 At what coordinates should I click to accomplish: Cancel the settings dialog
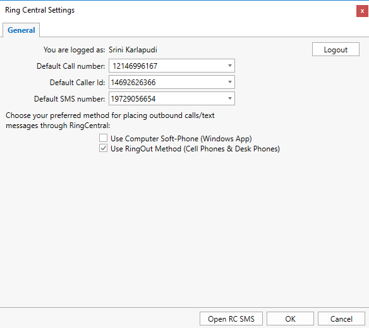click(341, 319)
